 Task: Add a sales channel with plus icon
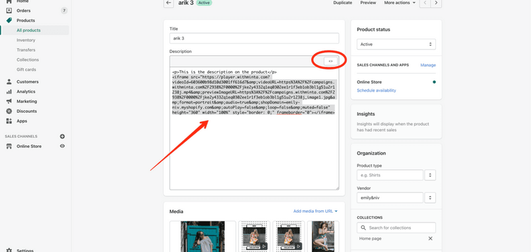coord(62,137)
